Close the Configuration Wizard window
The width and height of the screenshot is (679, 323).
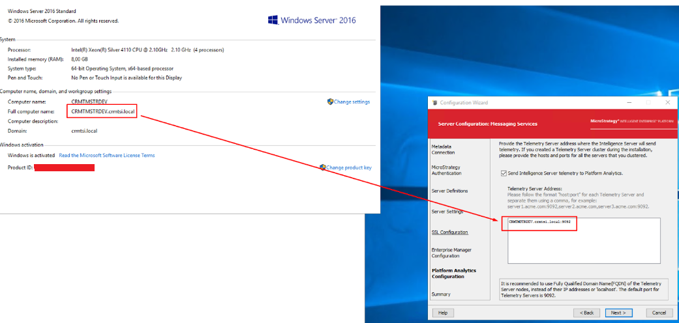click(667, 102)
